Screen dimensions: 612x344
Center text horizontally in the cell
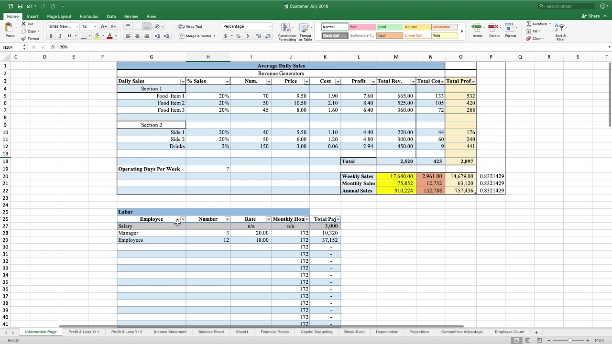(137, 36)
